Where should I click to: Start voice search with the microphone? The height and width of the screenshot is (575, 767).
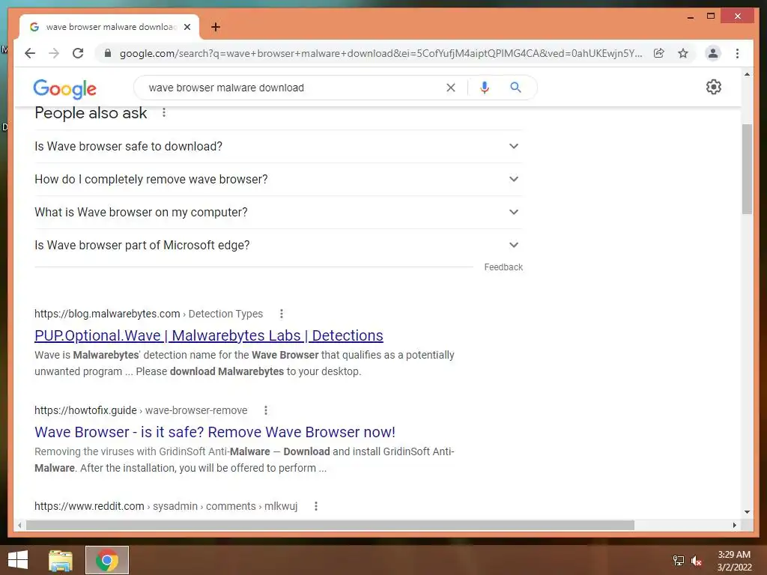pyautogui.click(x=485, y=88)
